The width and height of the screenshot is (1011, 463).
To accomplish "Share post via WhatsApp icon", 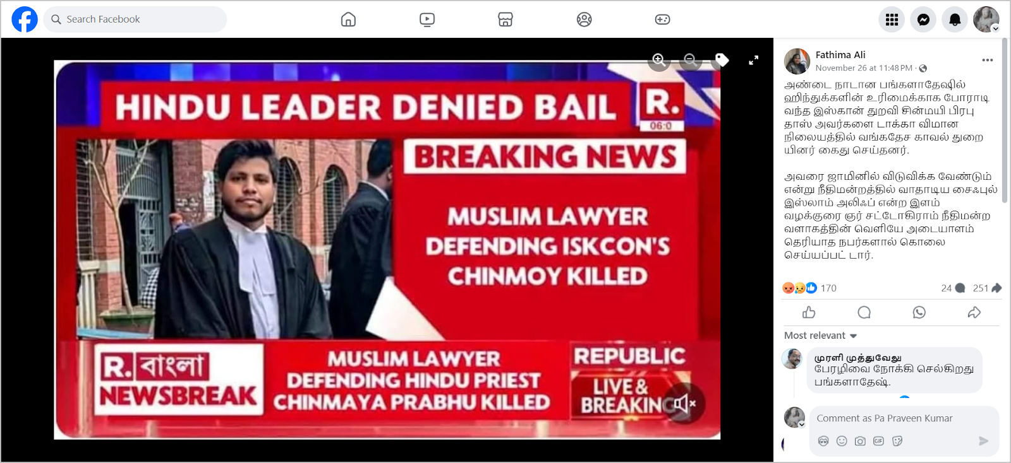I will click(x=919, y=312).
